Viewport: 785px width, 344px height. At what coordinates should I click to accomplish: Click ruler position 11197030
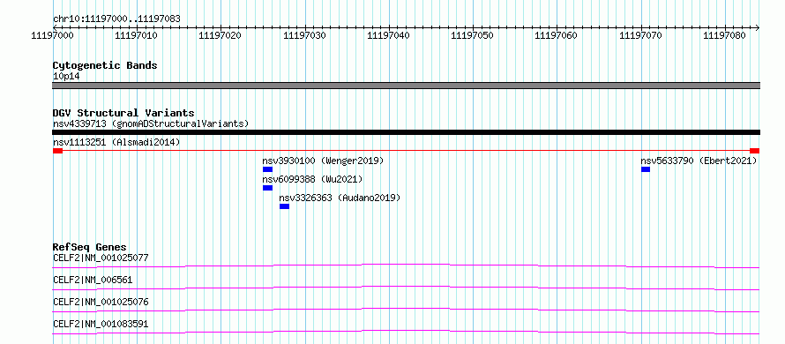[304, 35]
